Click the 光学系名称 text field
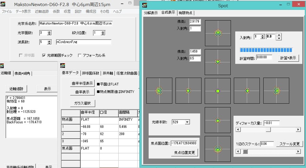The width and height of the screenshot is (306, 168). (x=75, y=23)
